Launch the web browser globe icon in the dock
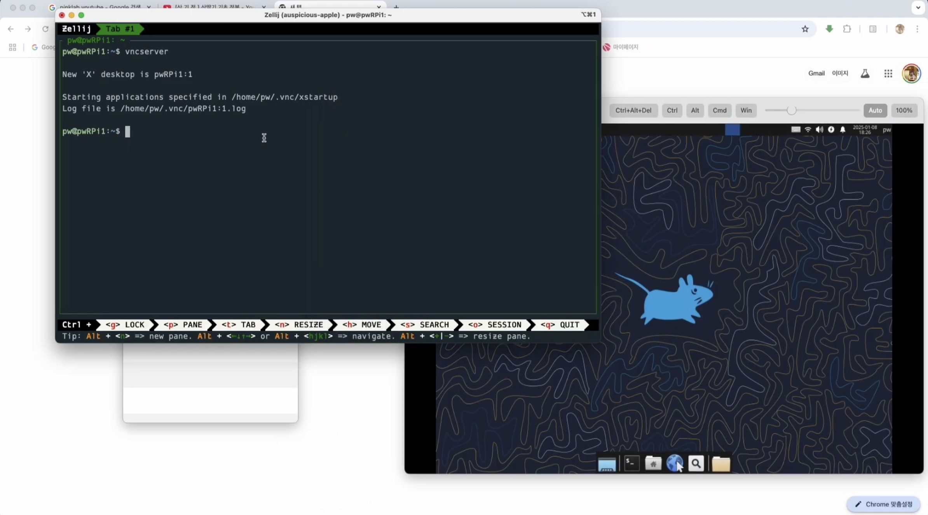 coord(674,463)
